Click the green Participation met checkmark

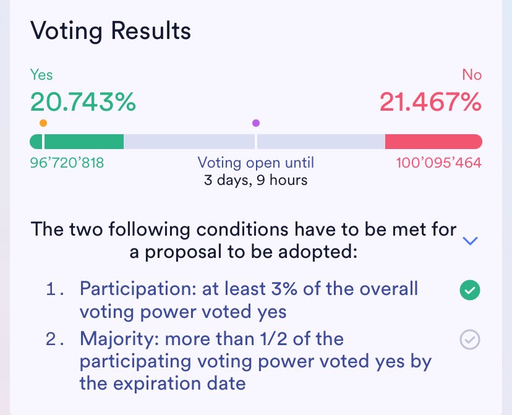pos(470,290)
